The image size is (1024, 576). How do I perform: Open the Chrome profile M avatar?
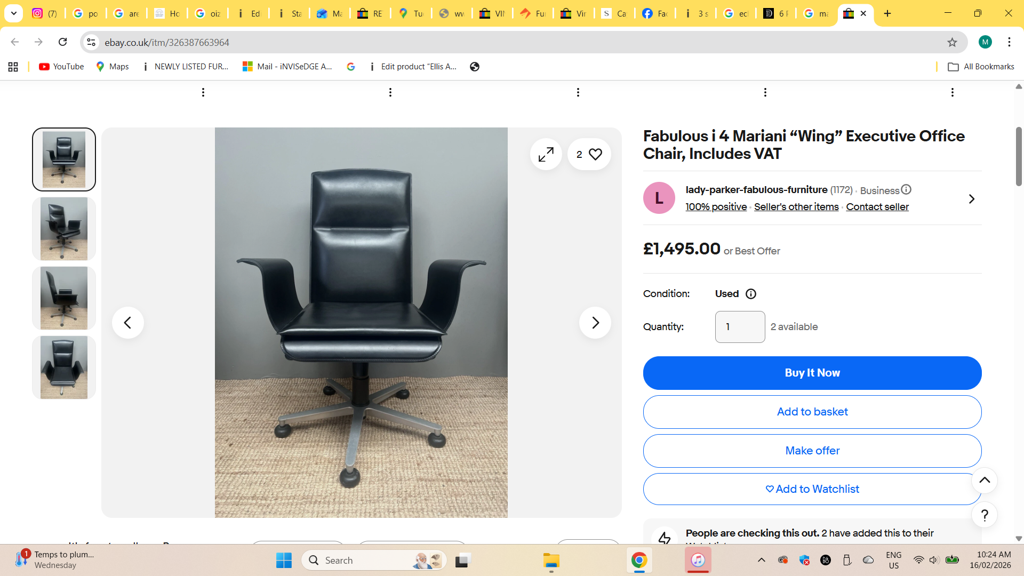(985, 42)
